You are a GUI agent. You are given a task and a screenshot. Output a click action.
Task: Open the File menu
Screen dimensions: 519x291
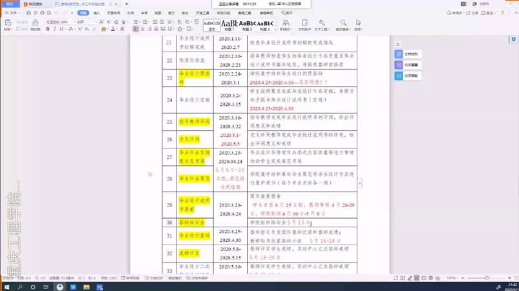pyautogui.click(x=12, y=13)
